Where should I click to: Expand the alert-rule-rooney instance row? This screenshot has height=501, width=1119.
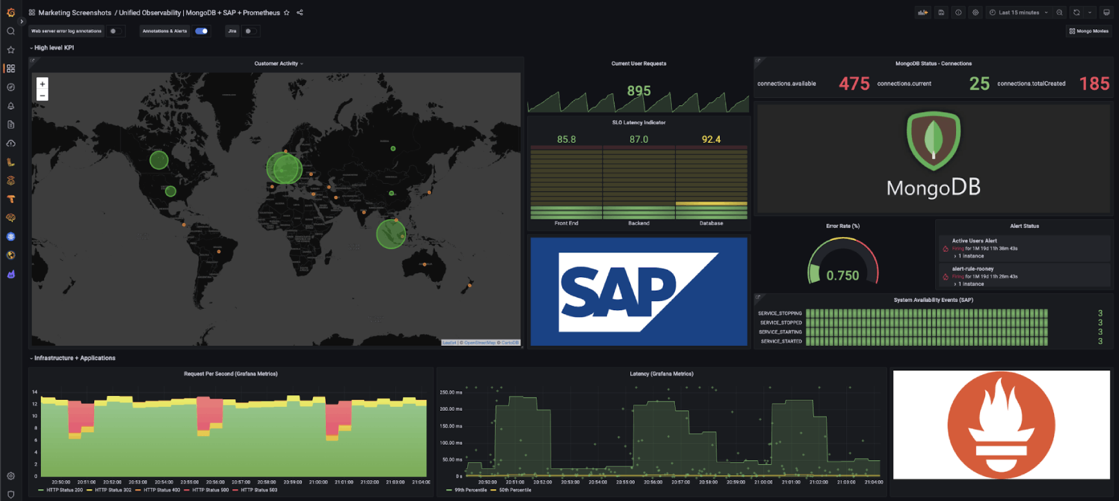(x=968, y=284)
